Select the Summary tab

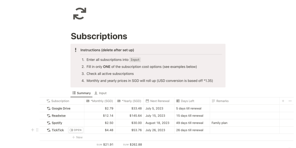(x=82, y=93)
